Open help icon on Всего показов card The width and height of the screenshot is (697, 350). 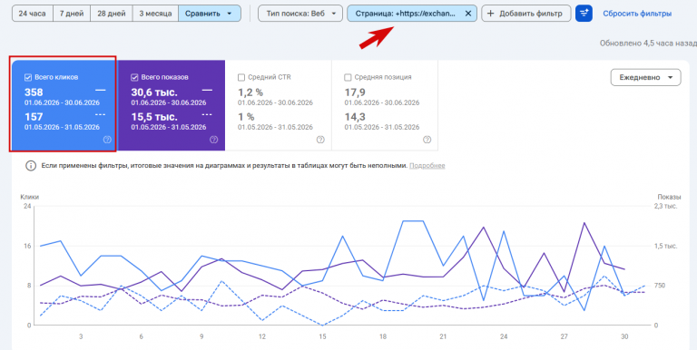[214, 140]
